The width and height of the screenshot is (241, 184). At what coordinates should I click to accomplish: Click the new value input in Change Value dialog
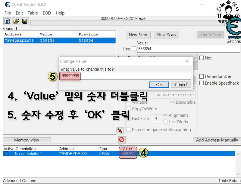click(125, 76)
